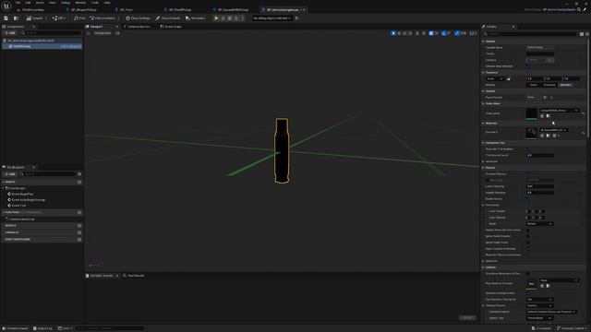Use selected asset for Static Mesh
Image resolution: width=591 pixels, height=332 pixels.
click(542, 116)
